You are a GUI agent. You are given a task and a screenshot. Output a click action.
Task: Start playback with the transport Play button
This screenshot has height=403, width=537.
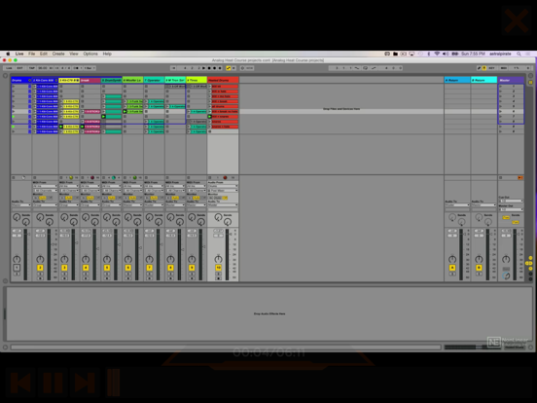[x=203, y=68]
